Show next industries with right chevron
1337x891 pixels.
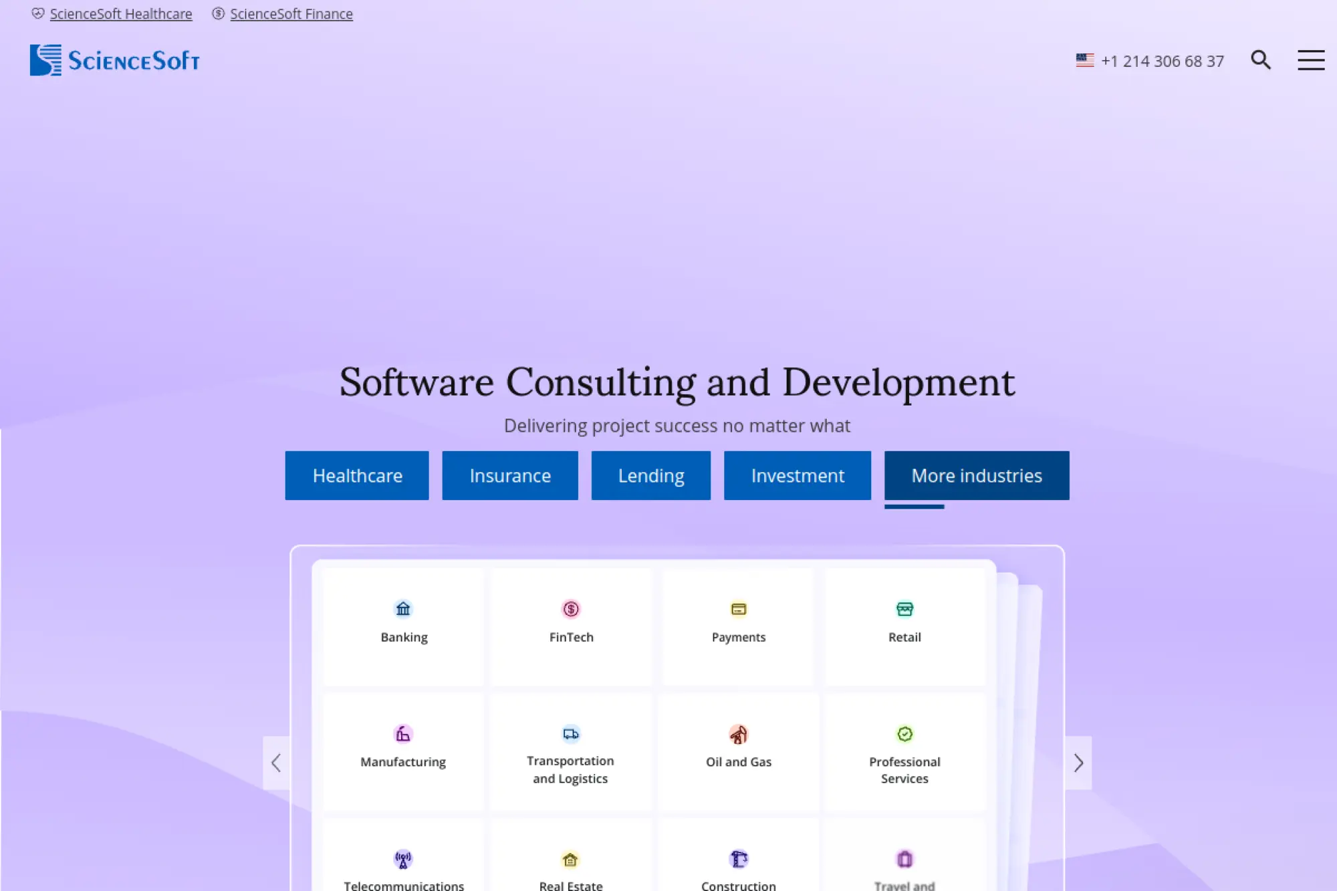pyautogui.click(x=1078, y=763)
